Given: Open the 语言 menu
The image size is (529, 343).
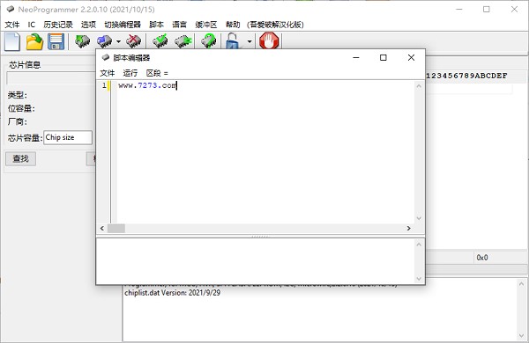Looking at the screenshot, I should tap(180, 25).
